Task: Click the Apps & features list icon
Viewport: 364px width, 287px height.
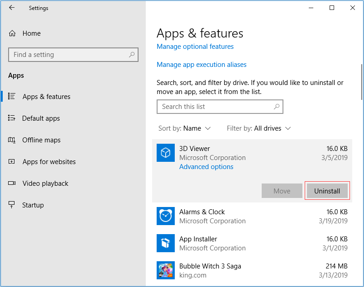Action: pyautogui.click(x=12, y=96)
